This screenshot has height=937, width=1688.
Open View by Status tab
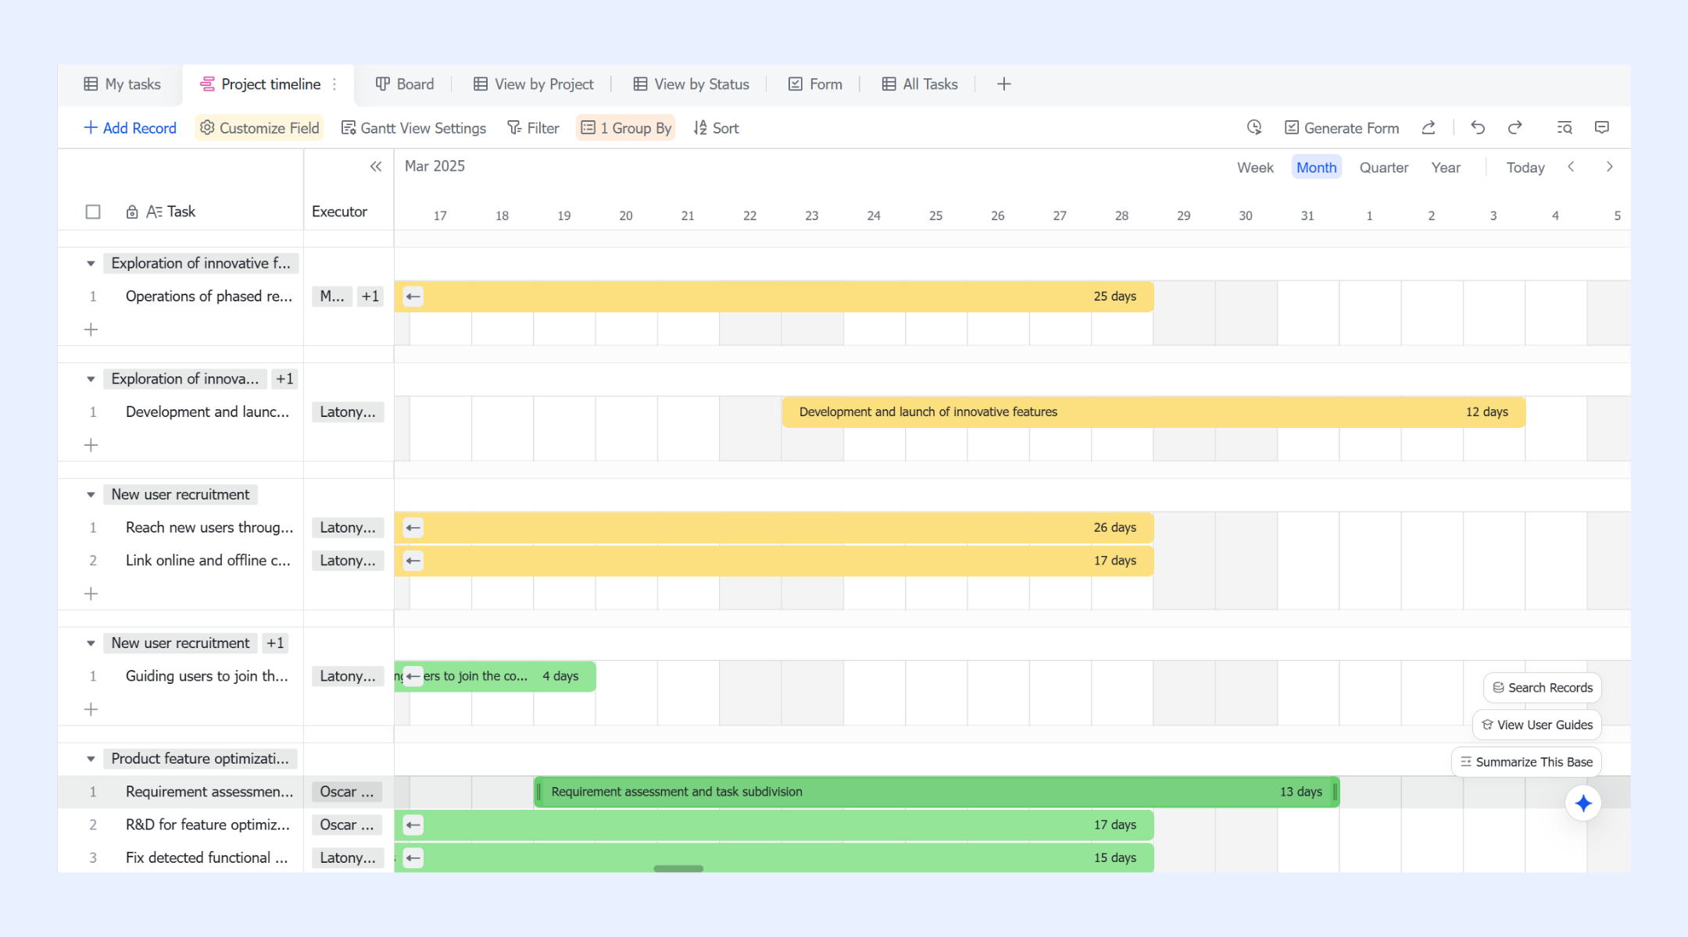[x=691, y=84]
